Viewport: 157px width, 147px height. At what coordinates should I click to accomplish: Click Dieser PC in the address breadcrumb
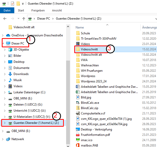(43, 19)
